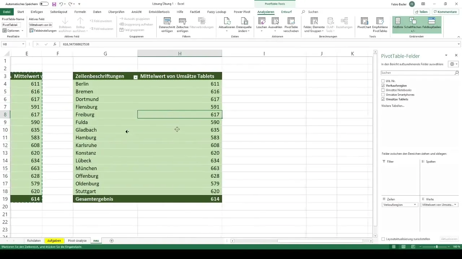
Task: Refresh the pivot with Aktualisieren
Action: click(x=227, y=24)
